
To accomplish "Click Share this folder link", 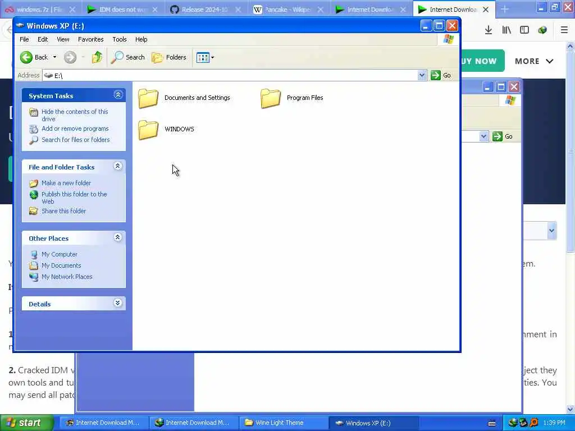I will pyautogui.click(x=64, y=211).
